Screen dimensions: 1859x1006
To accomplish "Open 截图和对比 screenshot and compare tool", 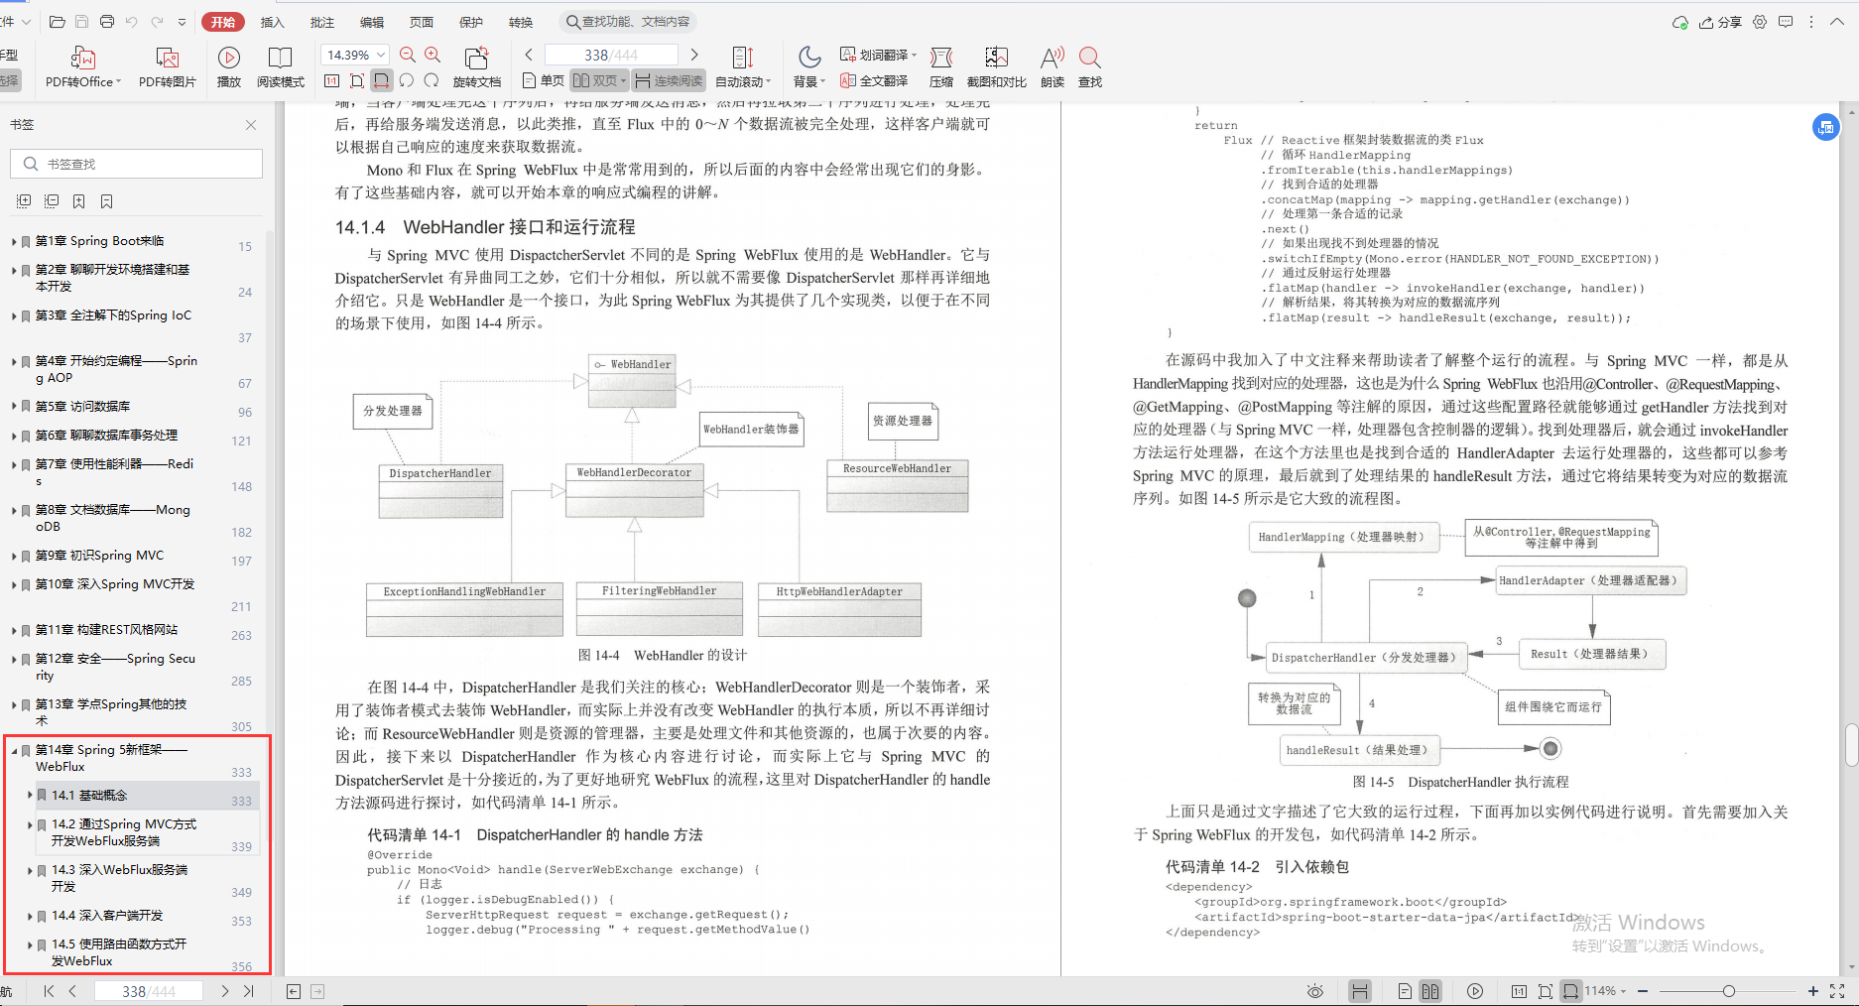I will (x=997, y=67).
